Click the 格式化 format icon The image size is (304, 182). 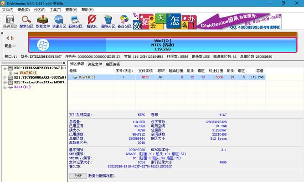click(92, 22)
